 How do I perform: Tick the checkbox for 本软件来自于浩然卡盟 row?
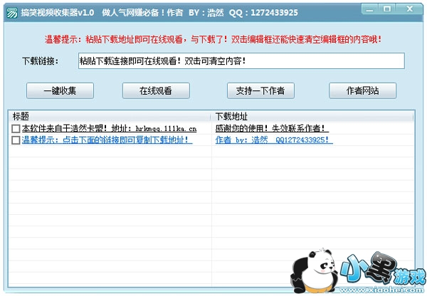click(16, 129)
